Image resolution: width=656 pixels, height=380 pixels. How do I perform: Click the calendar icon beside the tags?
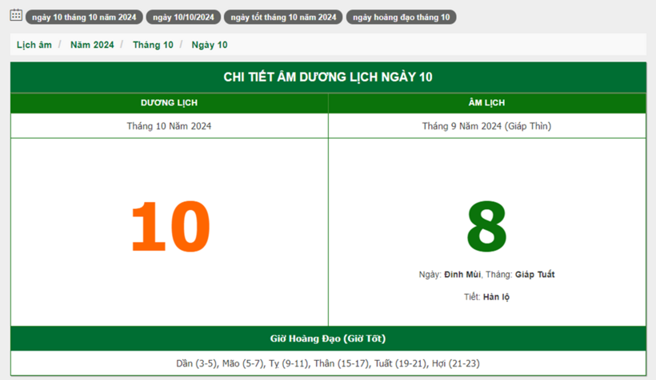(x=16, y=15)
